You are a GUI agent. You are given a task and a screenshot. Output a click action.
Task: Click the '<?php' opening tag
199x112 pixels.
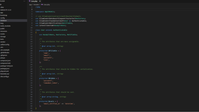(38, 7)
